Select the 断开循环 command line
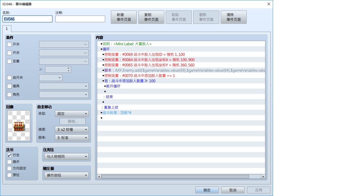The image size is (338, 196). click(181, 86)
